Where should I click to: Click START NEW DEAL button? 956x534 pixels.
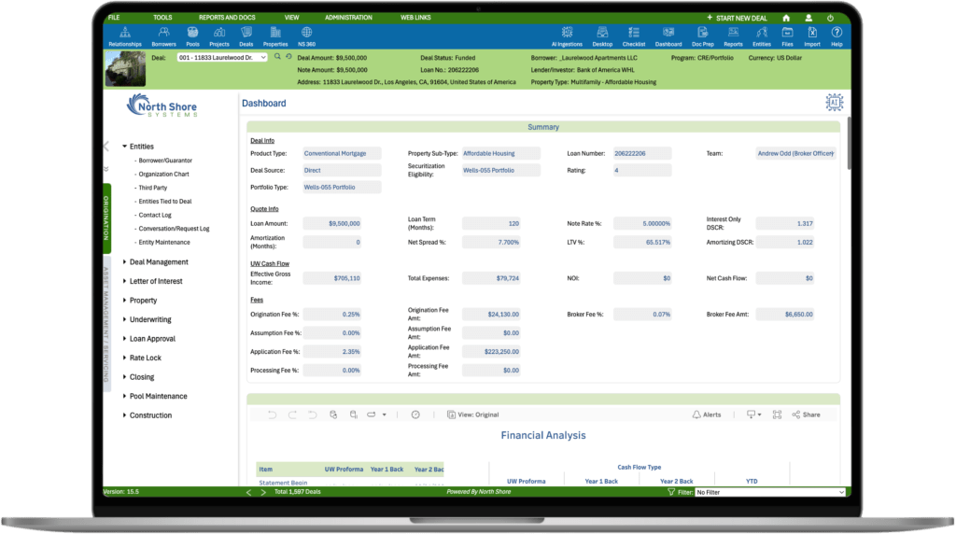(x=737, y=18)
